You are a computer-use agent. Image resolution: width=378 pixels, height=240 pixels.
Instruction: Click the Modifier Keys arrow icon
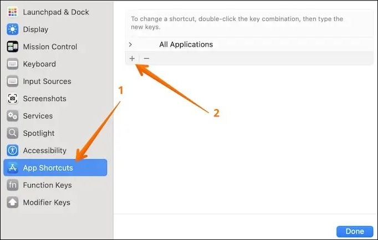pyautogui.click(x=13, y=202)
